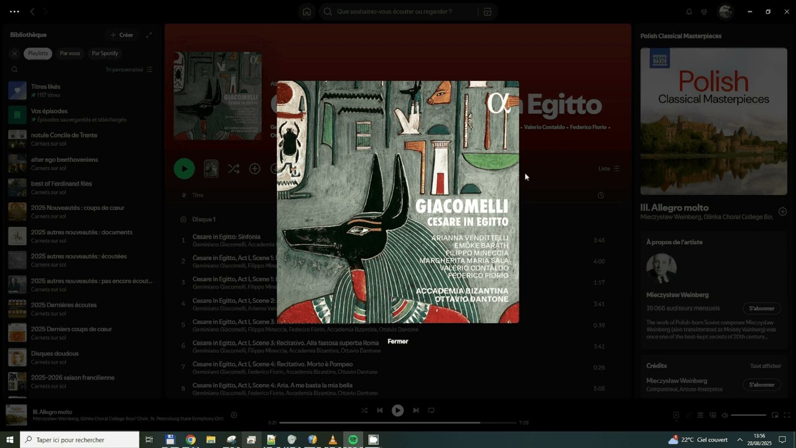Expand the Bibliothèque panel to full view
Image resolution: width=796 pixels, height=448 pixels.
[x=149, y=35]
